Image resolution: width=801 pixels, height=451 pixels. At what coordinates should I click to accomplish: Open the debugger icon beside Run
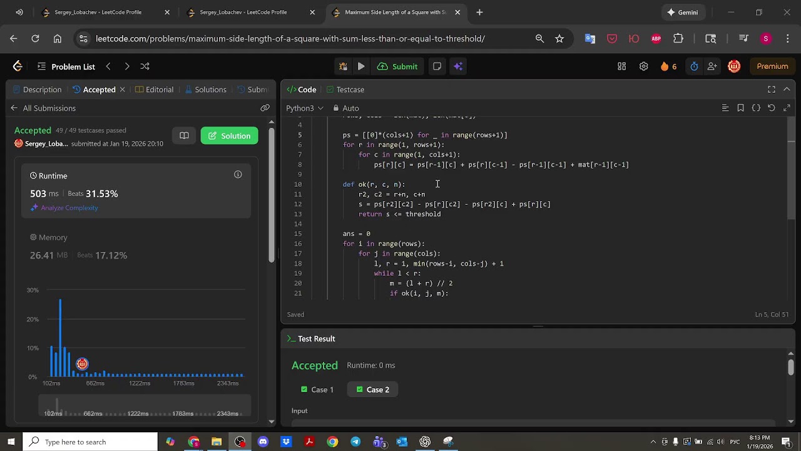point(343,66)
